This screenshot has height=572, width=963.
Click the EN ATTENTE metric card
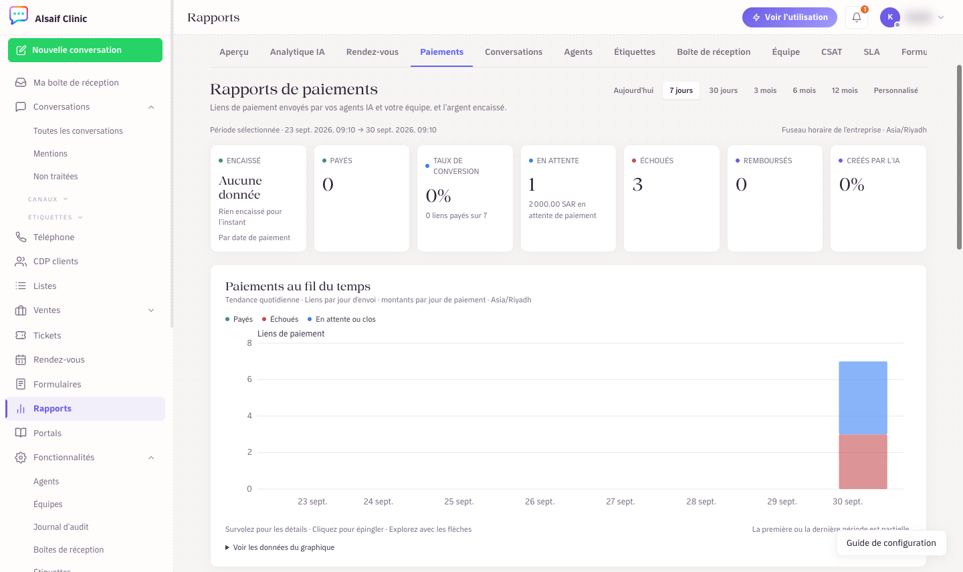point(568,198)
